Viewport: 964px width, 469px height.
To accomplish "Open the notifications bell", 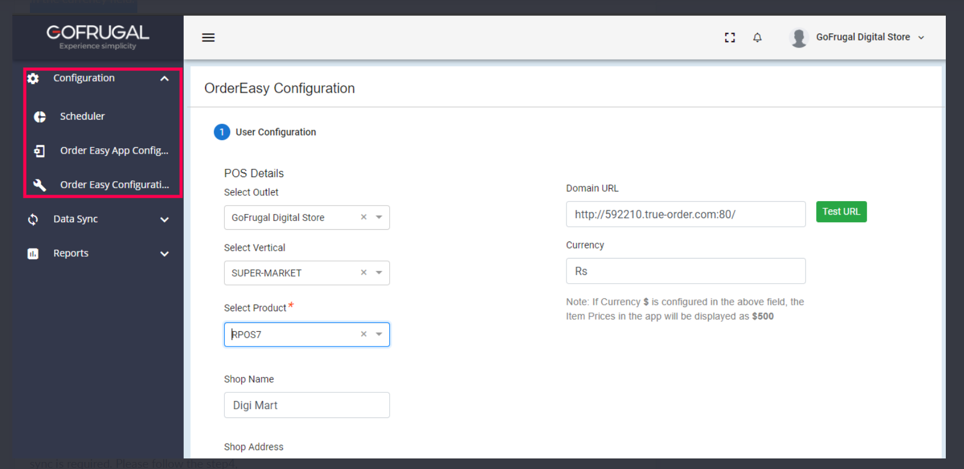I will click(757, 38).
